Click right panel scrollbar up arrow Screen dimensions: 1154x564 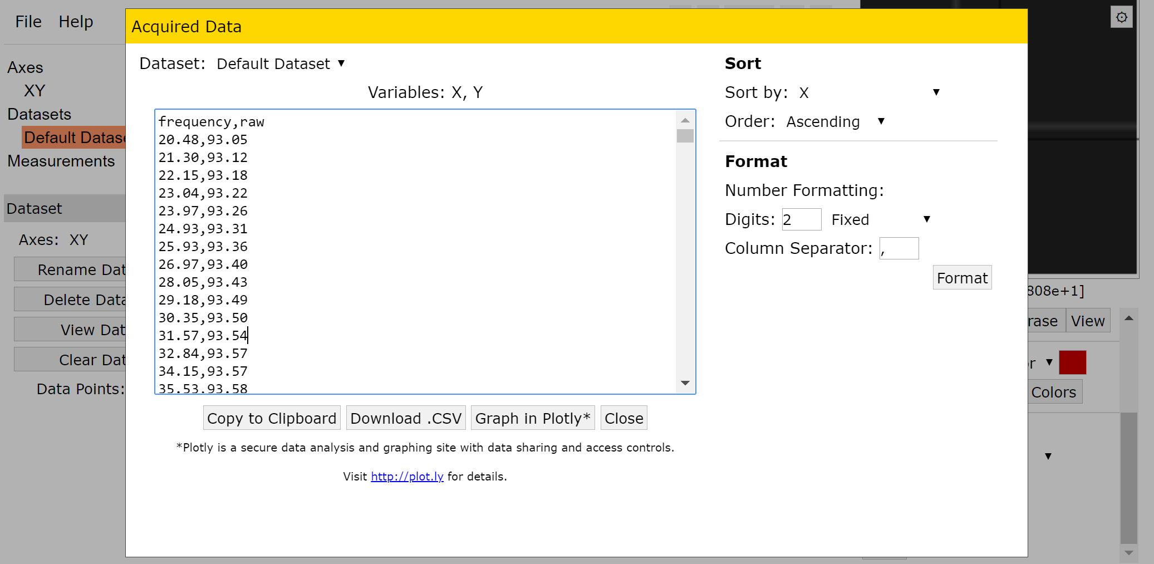pyautogui.click(x=1129, y=318)
